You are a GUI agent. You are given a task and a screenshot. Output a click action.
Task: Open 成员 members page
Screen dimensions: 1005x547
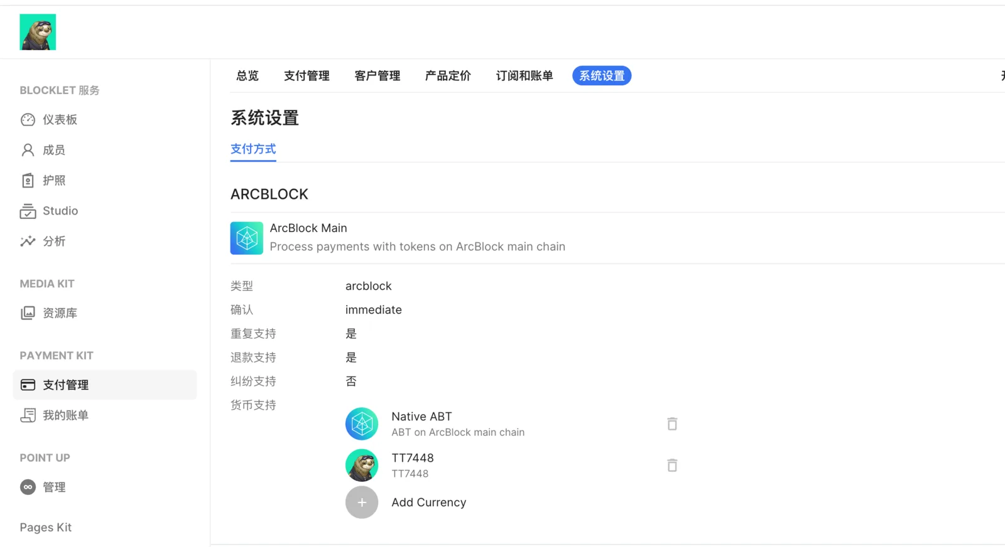[54, 150]
